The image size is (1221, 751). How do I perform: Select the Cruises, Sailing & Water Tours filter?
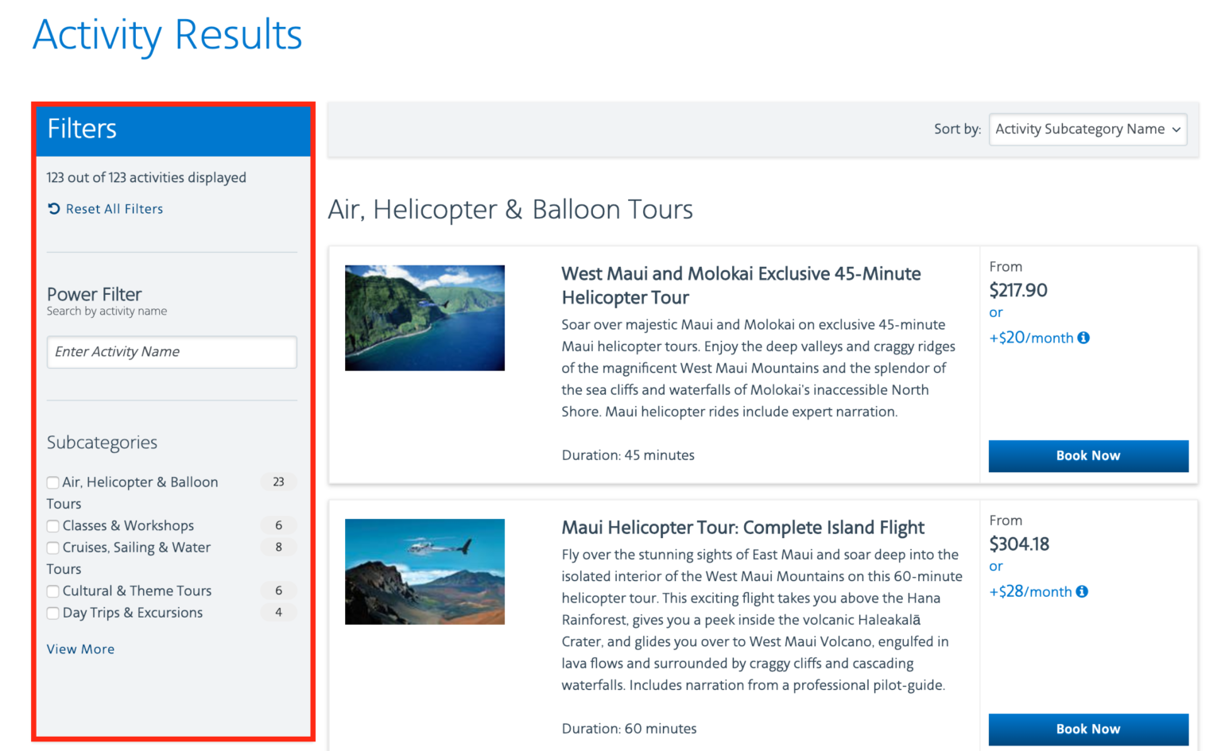click(x=52, y=548)
